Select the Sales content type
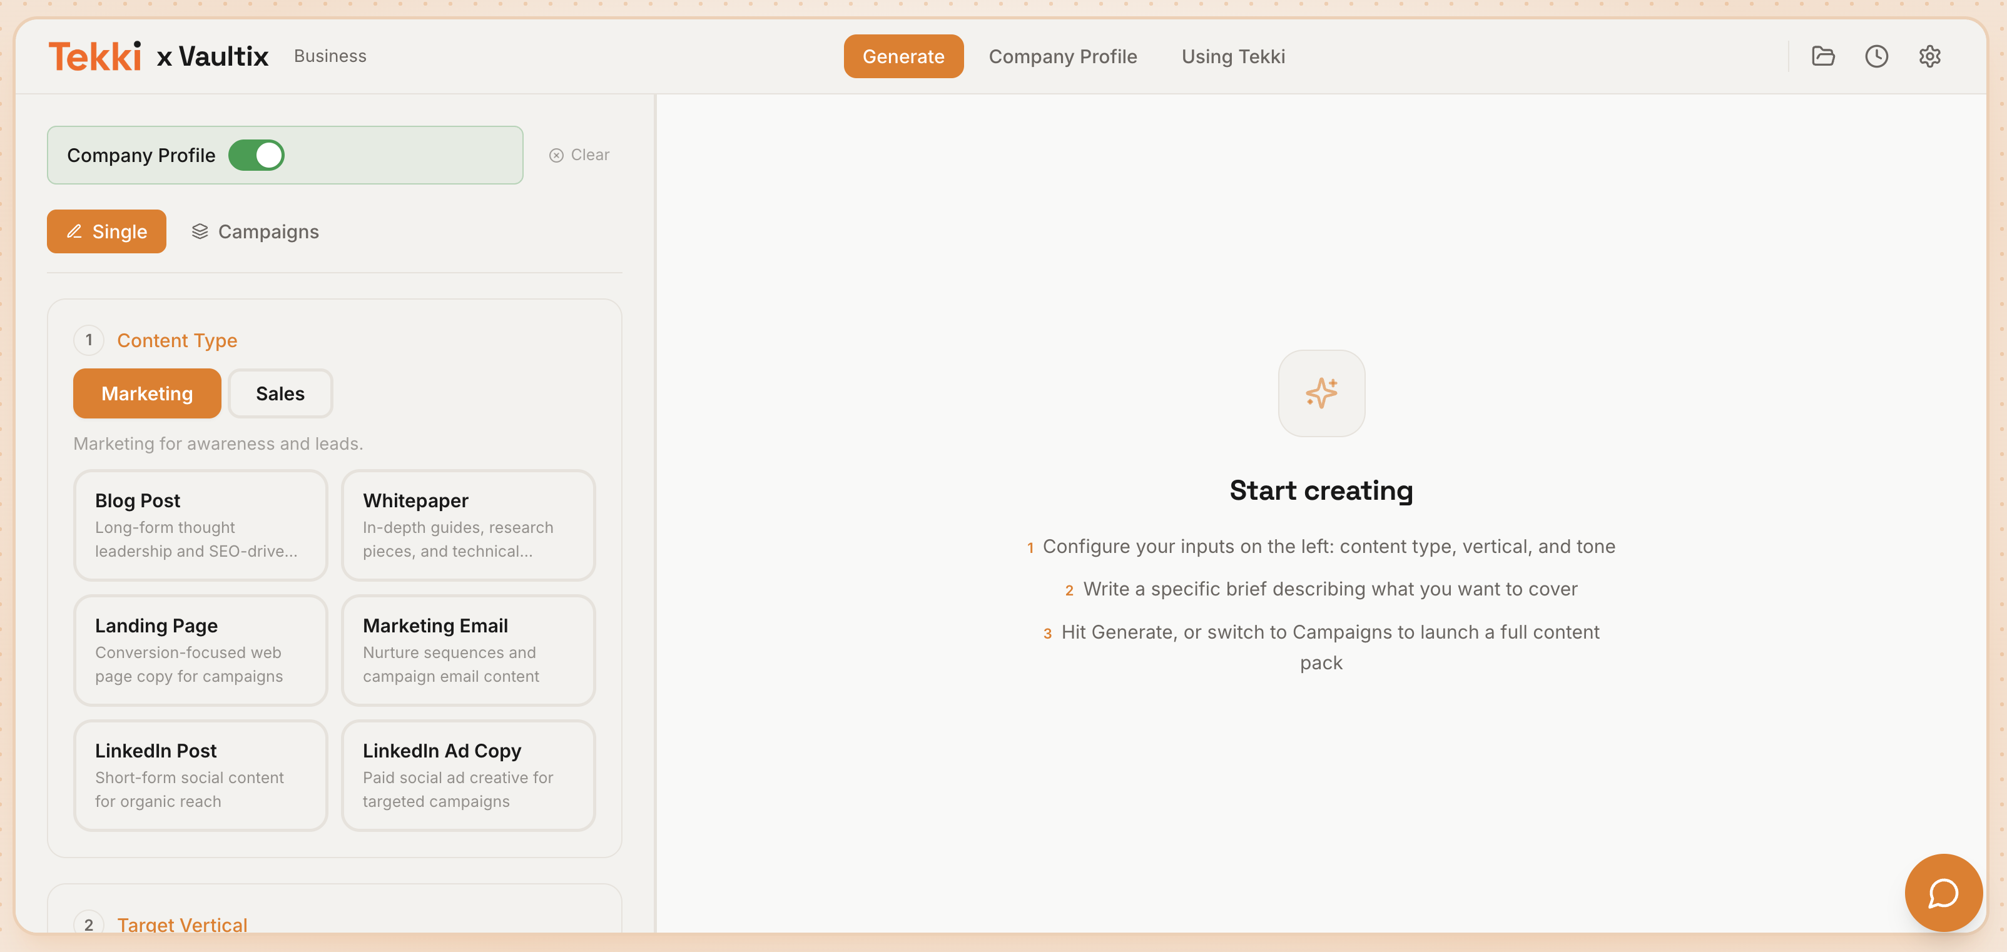 click(280, 393)
